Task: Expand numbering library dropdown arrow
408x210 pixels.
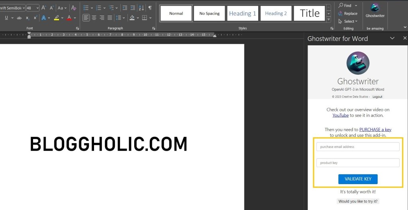Action: [x=104, y=8]
